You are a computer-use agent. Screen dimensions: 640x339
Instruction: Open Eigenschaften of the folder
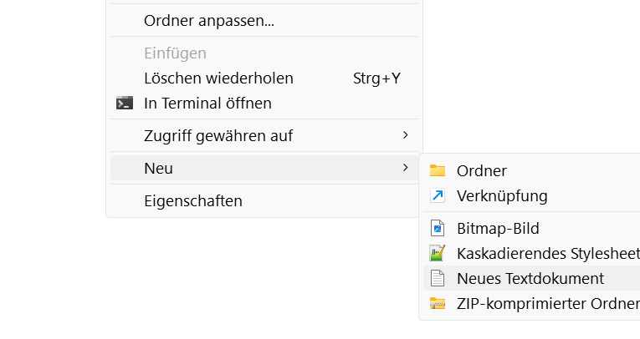tap(193, 201)
